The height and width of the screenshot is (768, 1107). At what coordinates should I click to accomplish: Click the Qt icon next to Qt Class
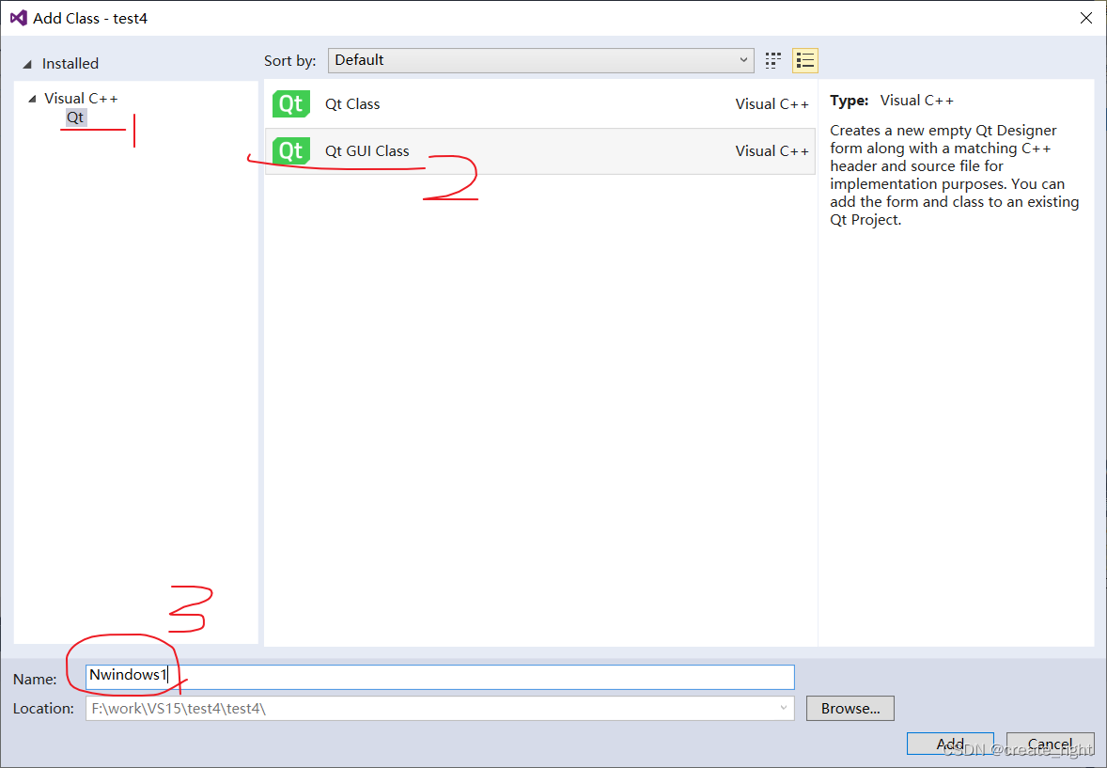[x=291, y=103]
